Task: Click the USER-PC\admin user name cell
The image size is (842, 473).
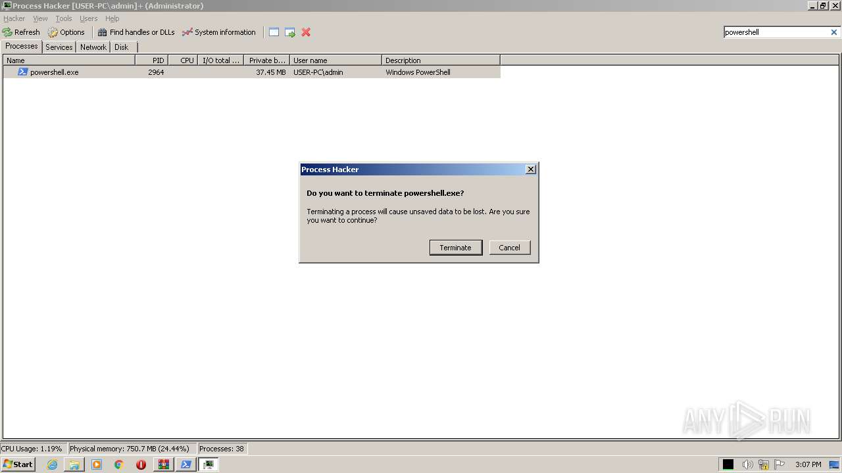Action: 318,72
